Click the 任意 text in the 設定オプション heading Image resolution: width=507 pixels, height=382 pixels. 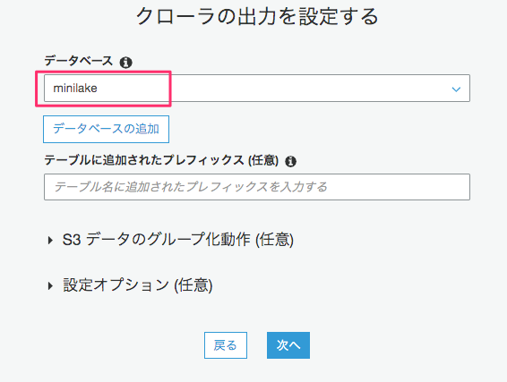point(193,285)
